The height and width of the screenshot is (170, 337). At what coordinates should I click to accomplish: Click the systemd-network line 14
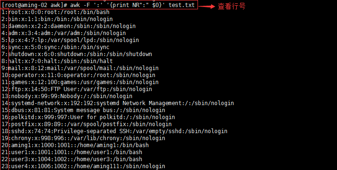coord(117,103)
